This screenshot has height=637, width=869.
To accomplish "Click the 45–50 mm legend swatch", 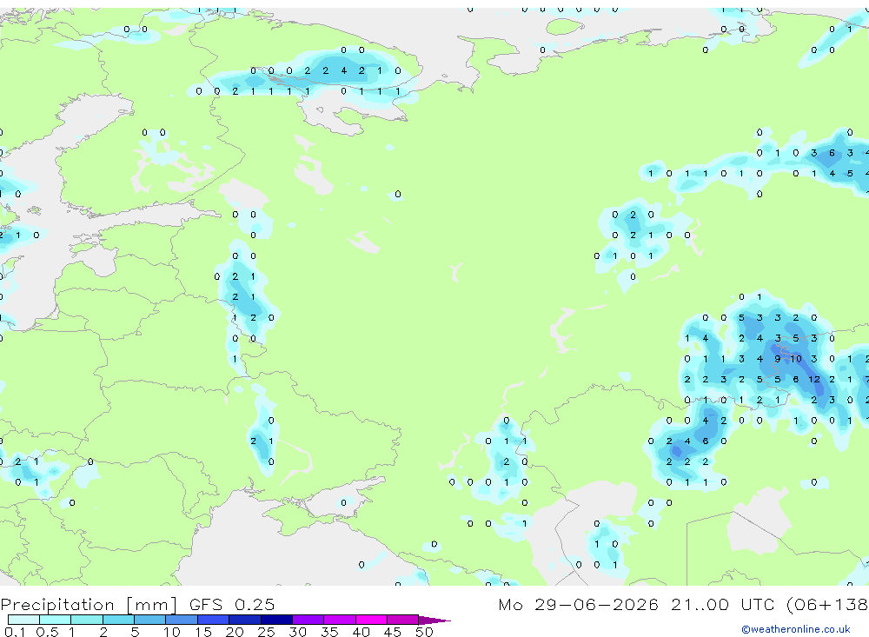I will 402,620.
